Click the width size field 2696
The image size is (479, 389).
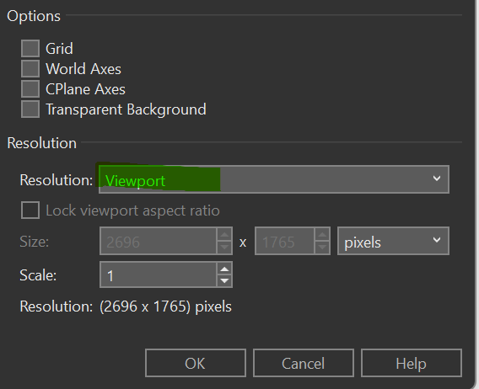pyautogui.click(x=159, y=241)
